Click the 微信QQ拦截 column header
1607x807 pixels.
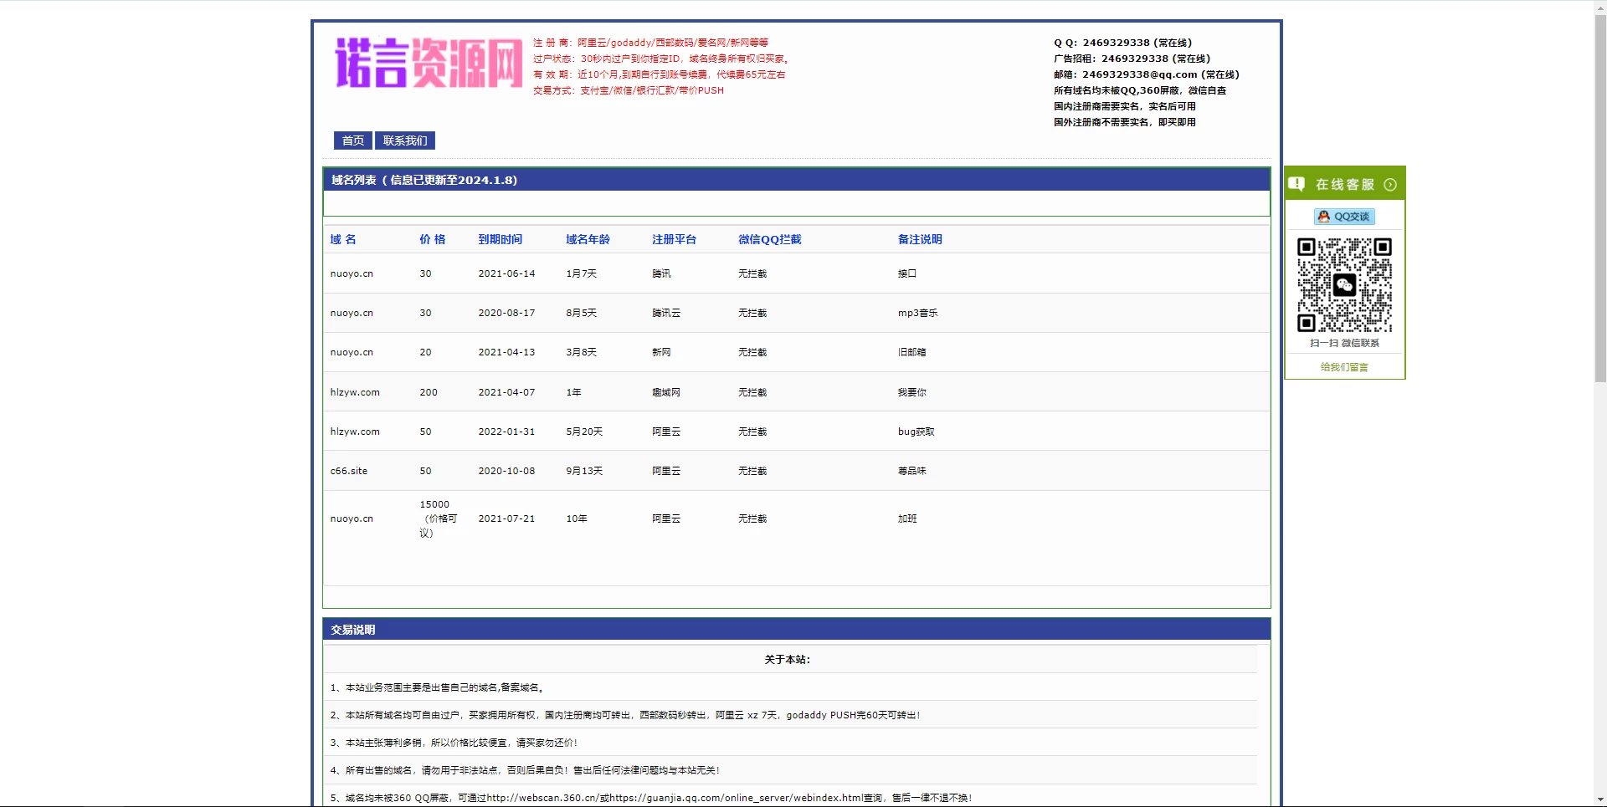coord(770,239)
